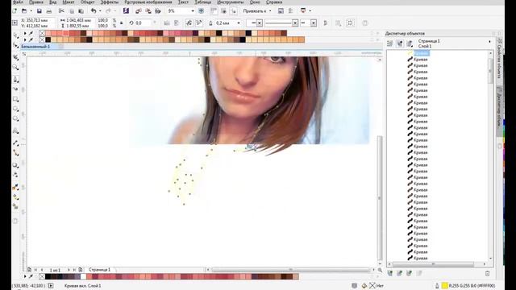This screenshot has width=516, height=290.
Task: Open Object Manager flyout arrow beside Страница 1
Action: pos(489,42)
